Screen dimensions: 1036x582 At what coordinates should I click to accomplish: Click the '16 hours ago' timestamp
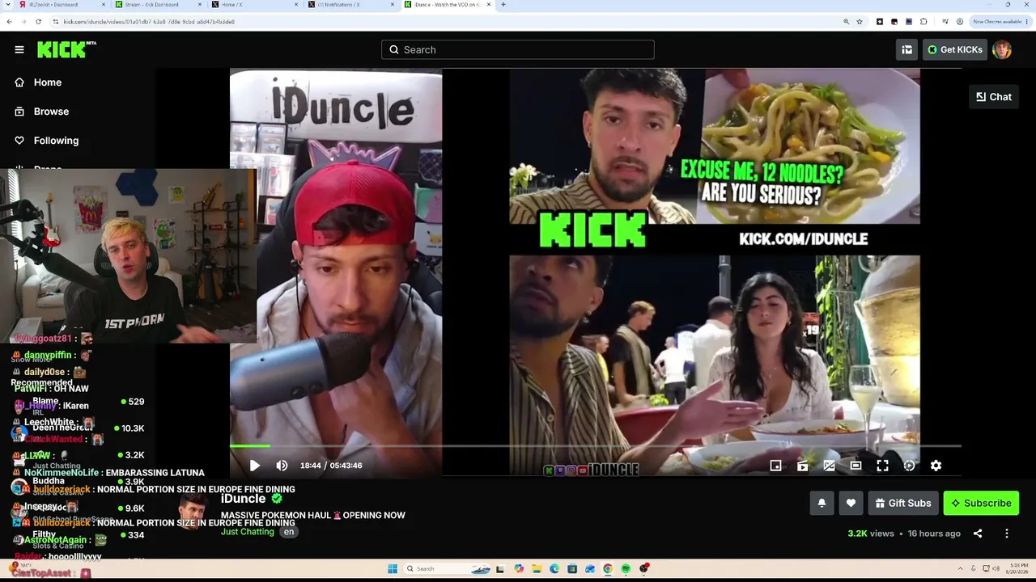pos(934,533)
